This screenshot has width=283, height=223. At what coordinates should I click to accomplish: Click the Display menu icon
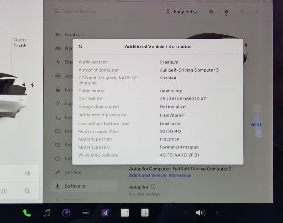58,131
